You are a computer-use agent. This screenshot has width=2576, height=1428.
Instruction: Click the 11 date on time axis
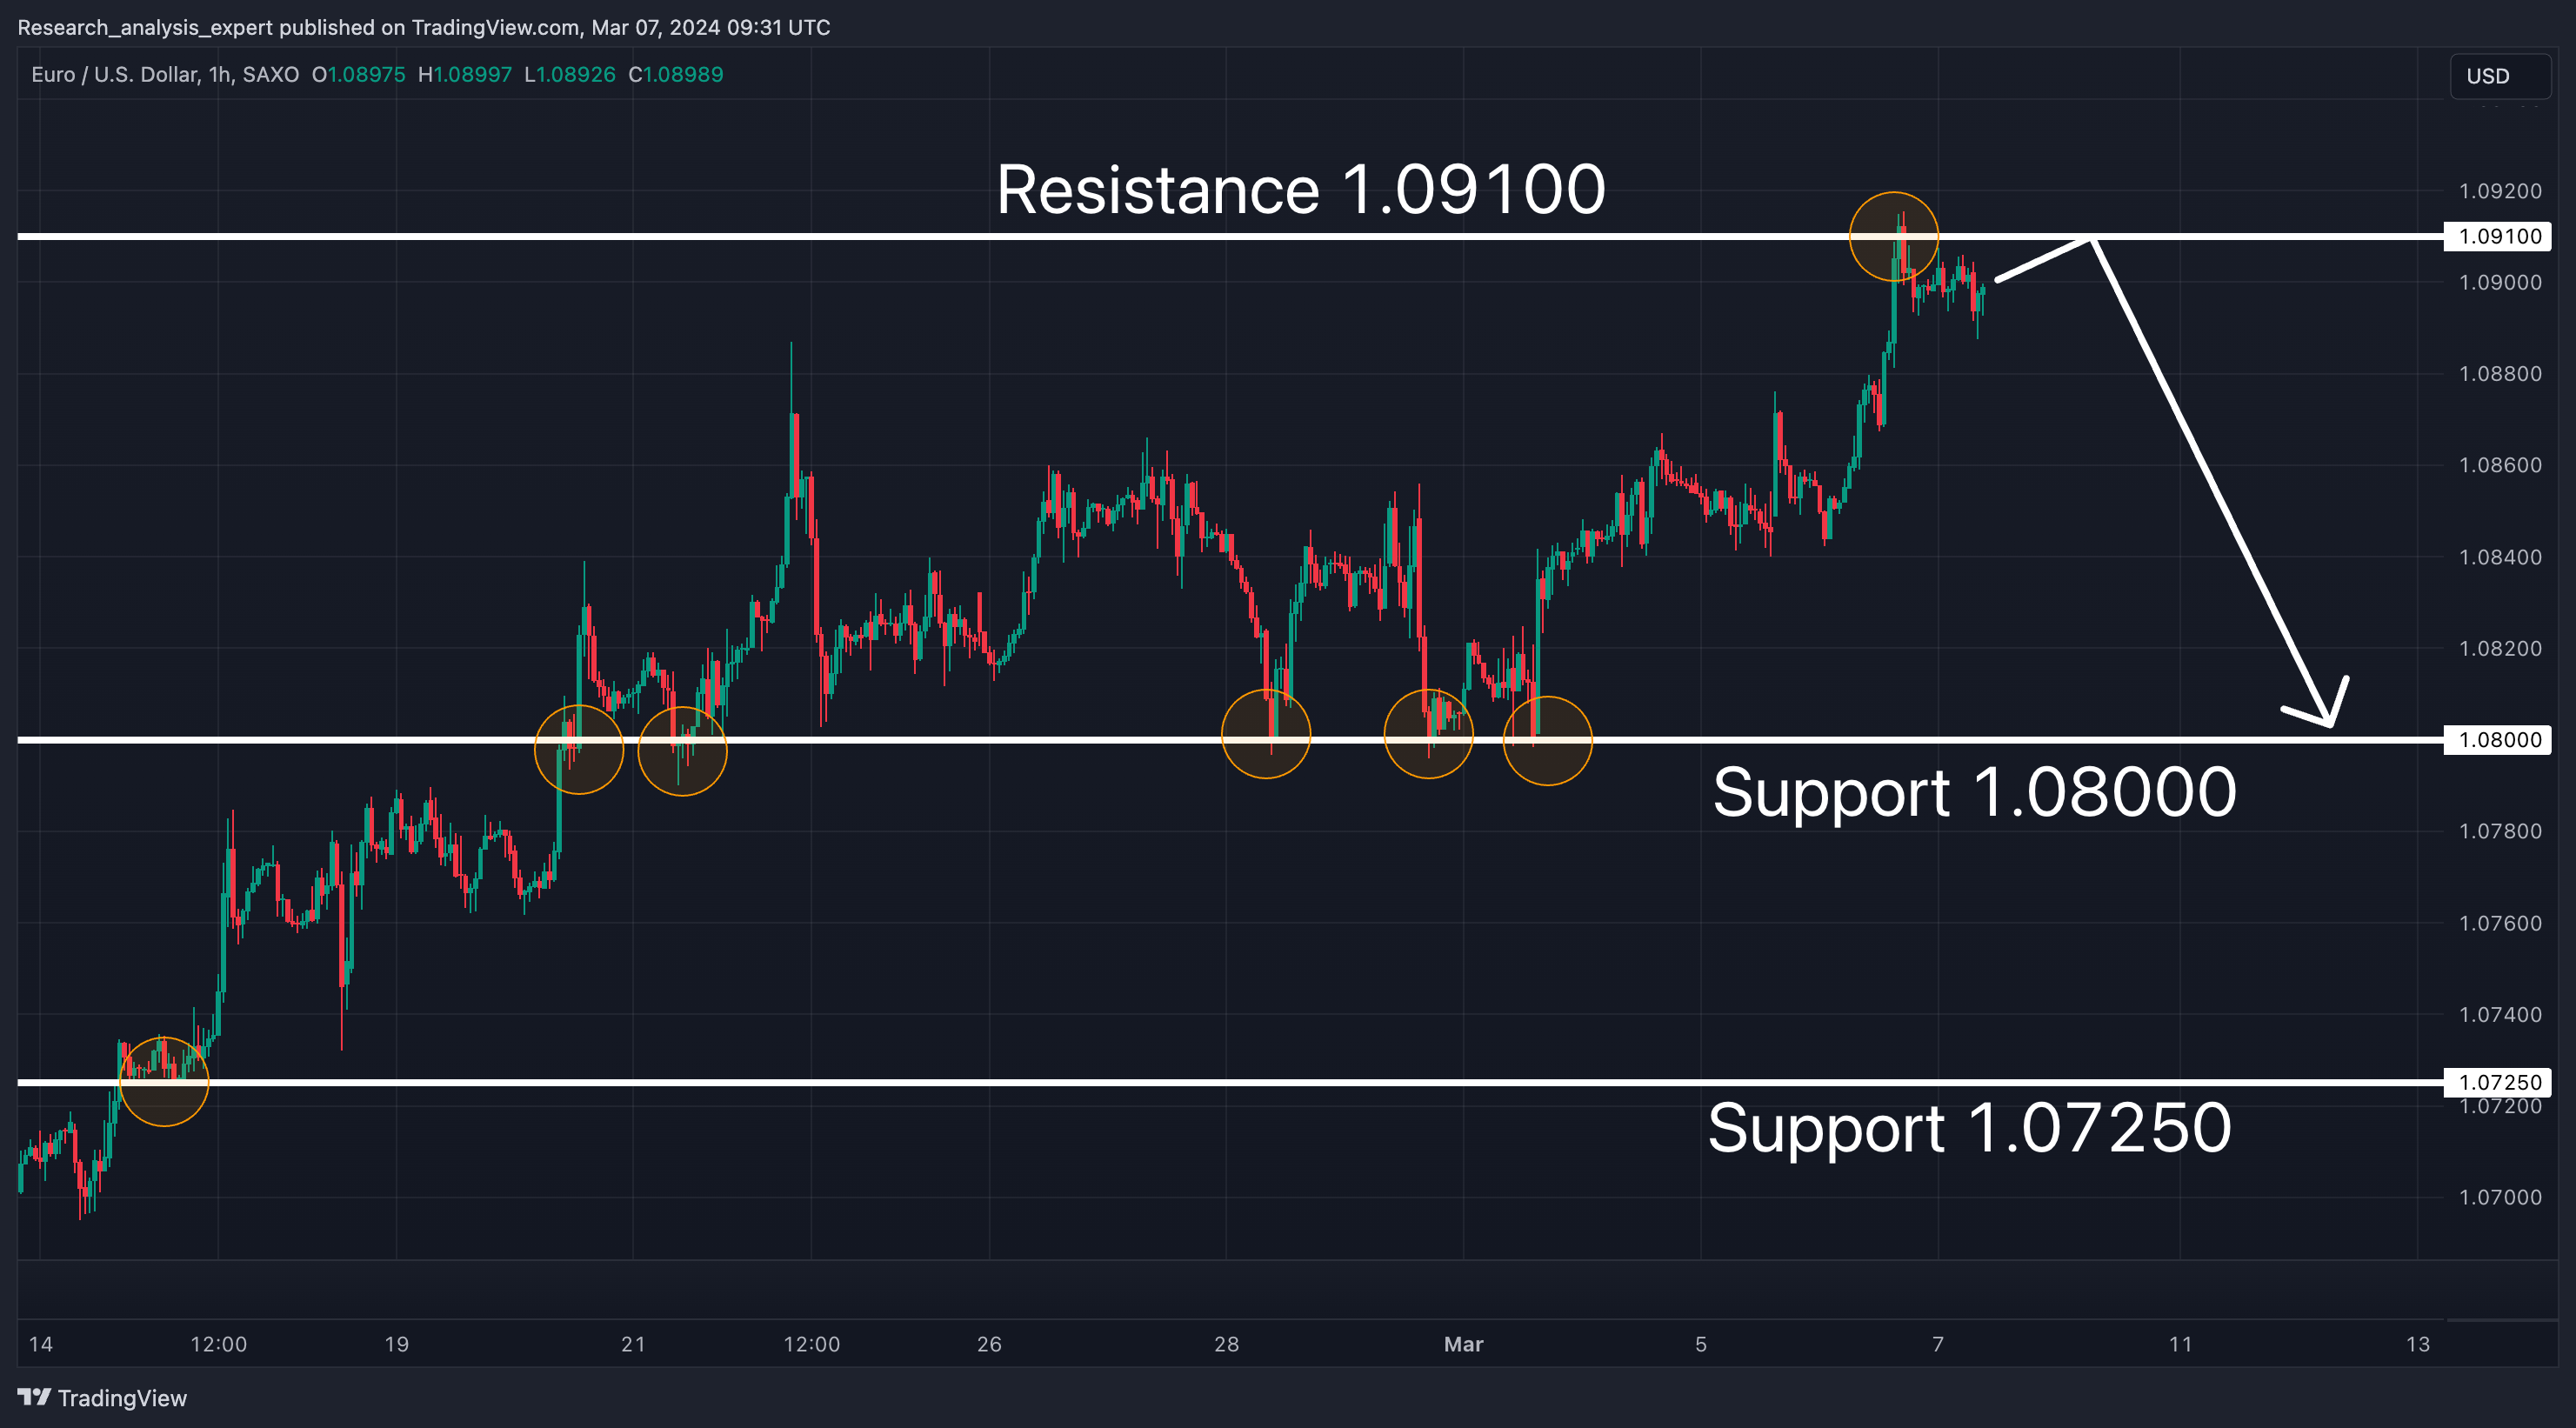pos(2180,1344)
